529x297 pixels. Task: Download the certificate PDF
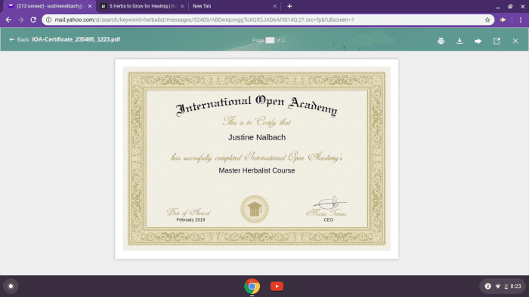coord(459,41)
